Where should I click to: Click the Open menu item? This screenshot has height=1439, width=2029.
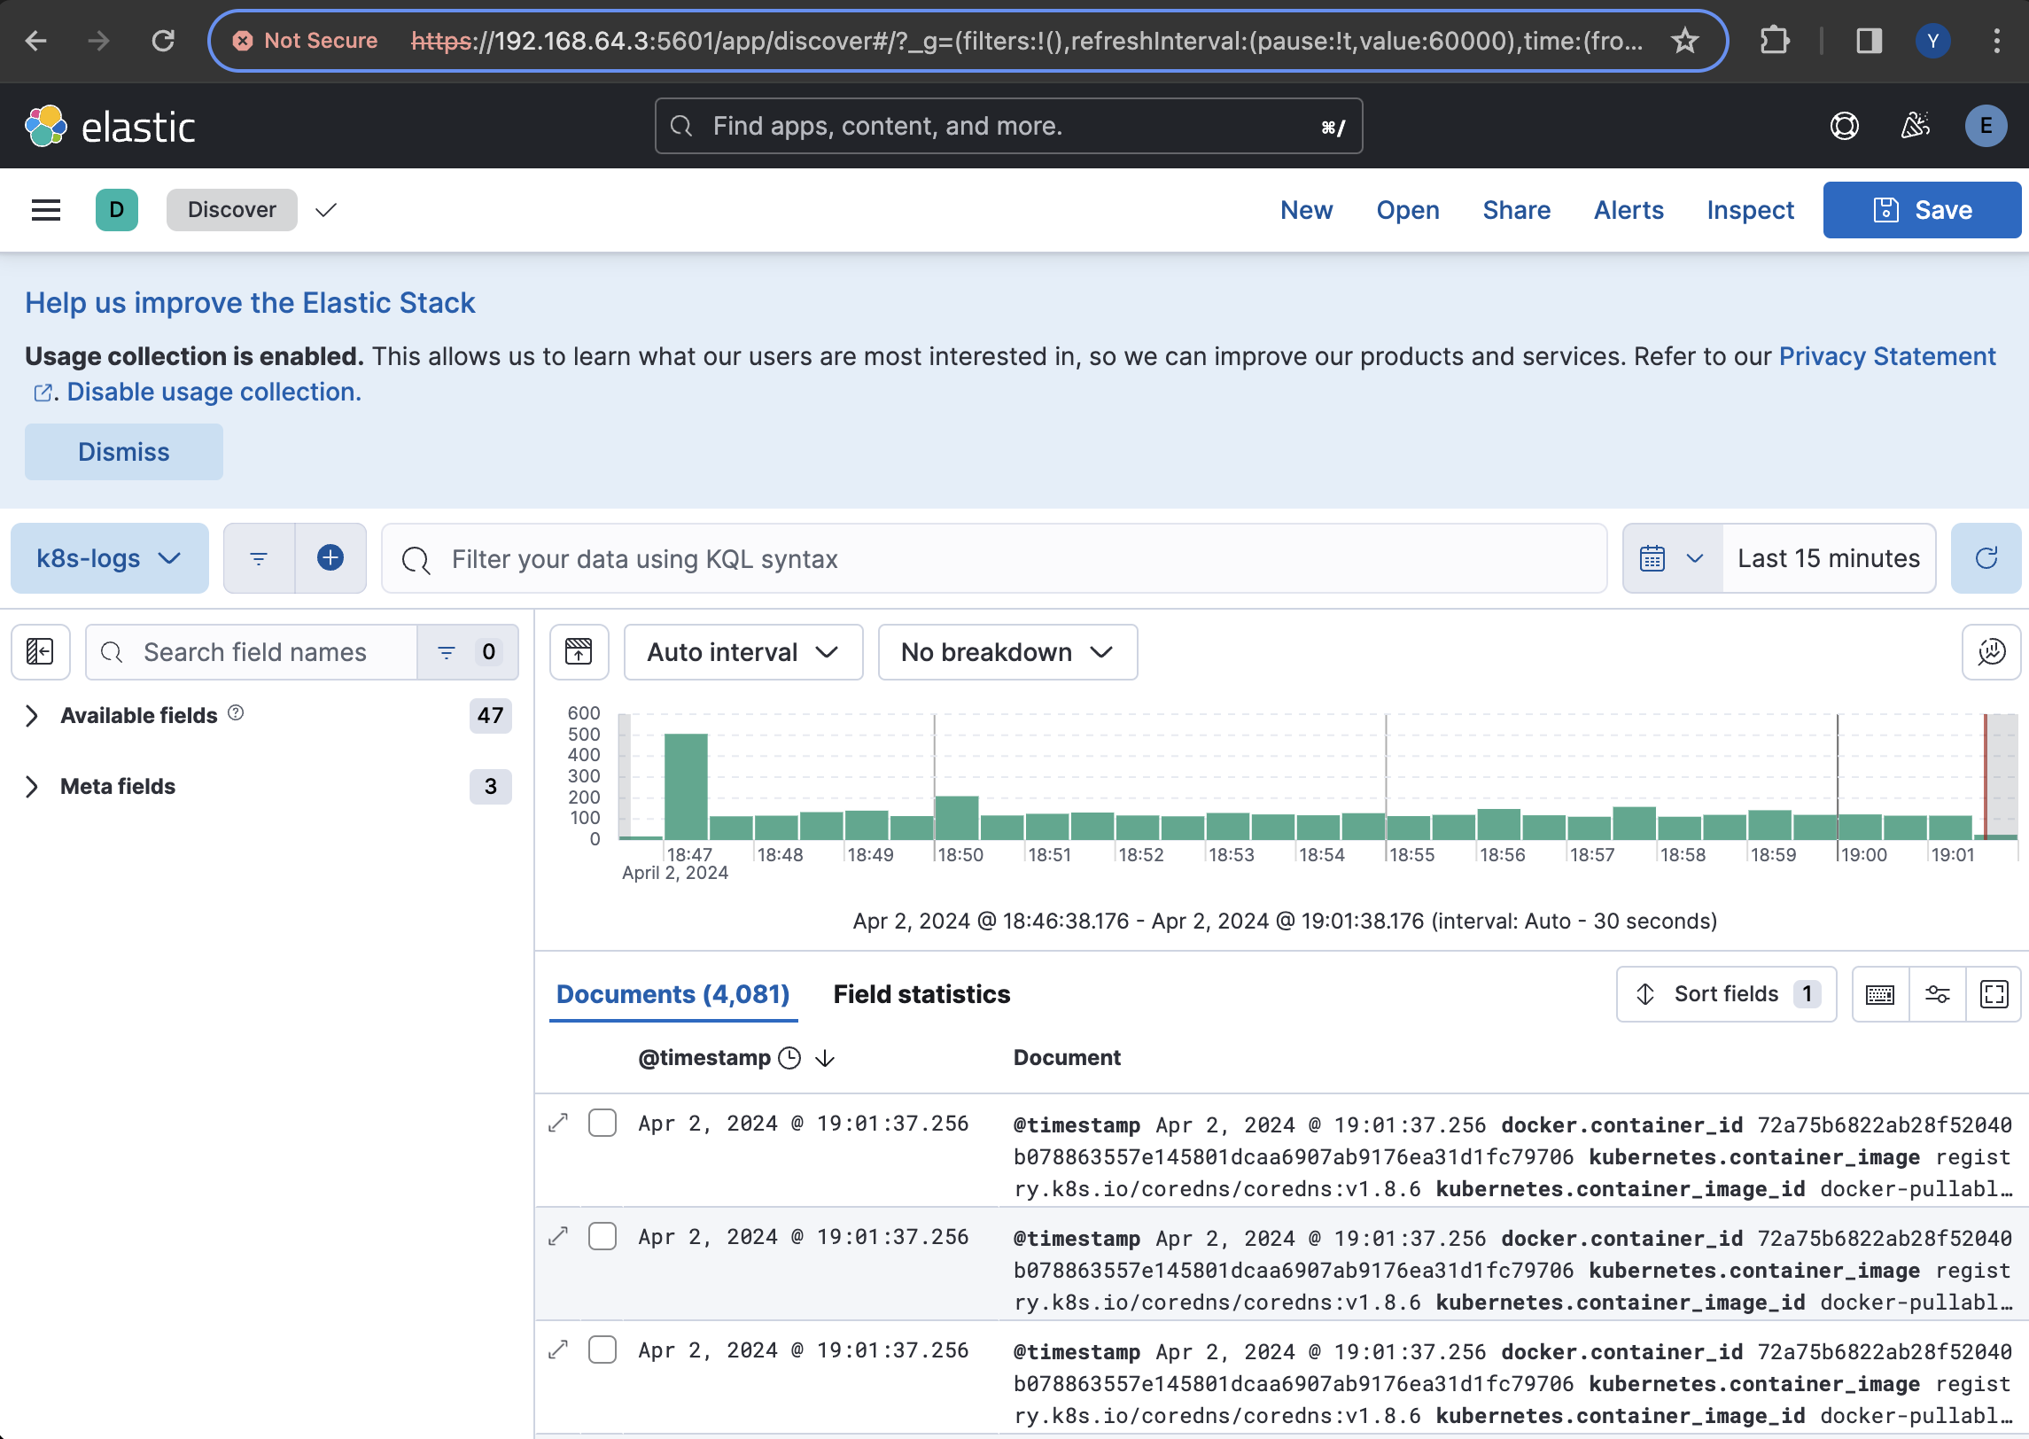coord(1407,210)
